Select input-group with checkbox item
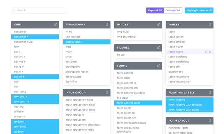Screen dimensions: 224x134 click(x=86, y=125)
